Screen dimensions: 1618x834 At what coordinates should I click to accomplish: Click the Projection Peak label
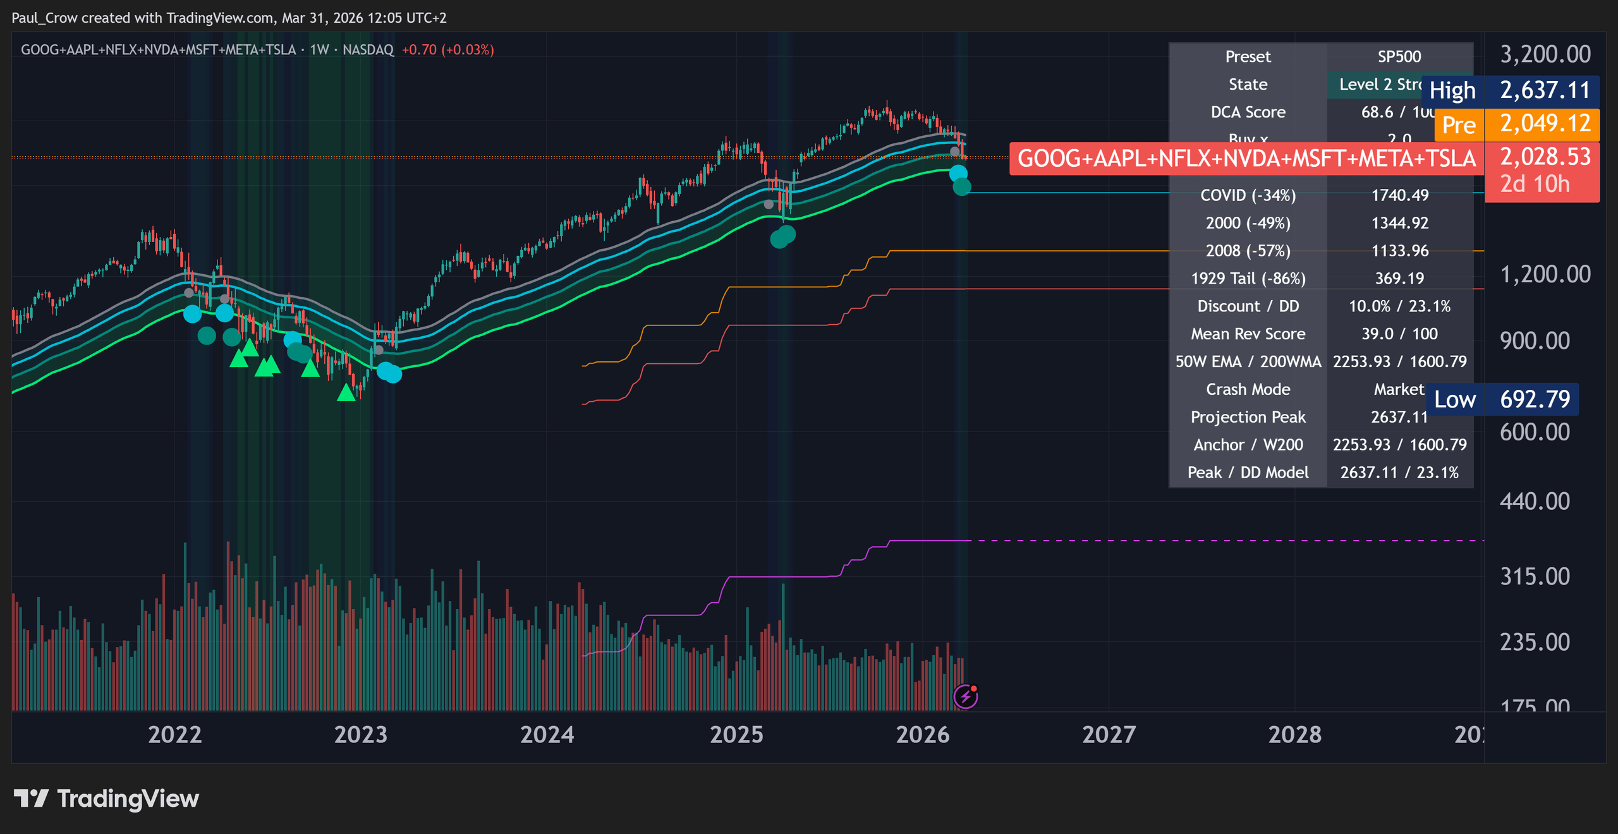pyautogui.click(x=1248, y=417)
